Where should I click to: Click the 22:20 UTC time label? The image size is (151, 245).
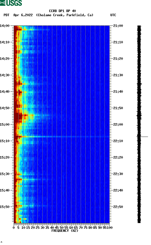118,157
